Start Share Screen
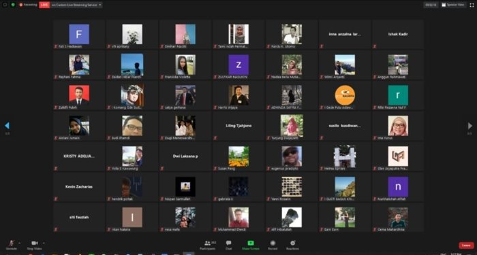 (251, 245)
